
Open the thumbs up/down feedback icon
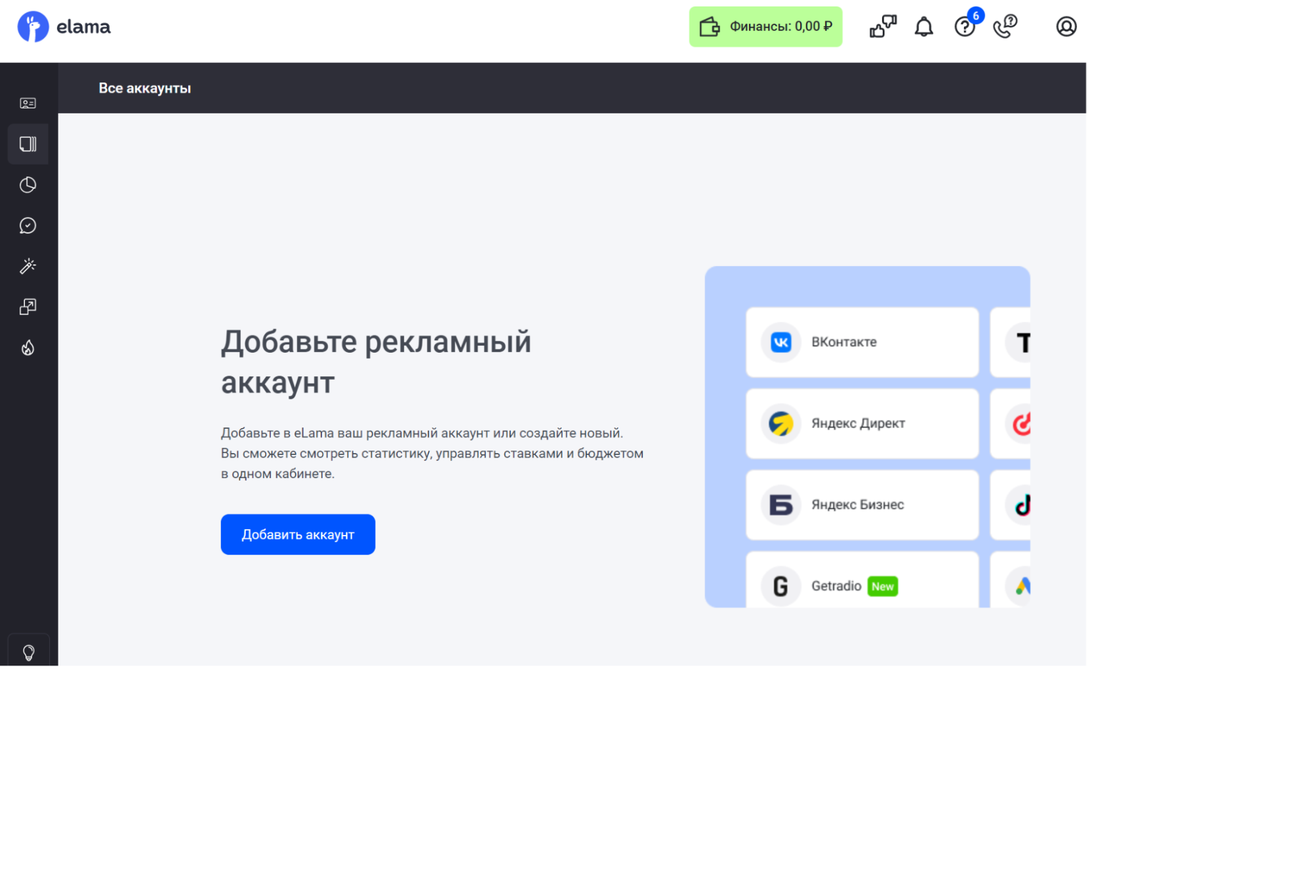coord(883,27)
